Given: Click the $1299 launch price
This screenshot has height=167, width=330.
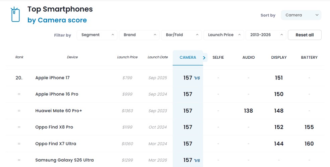Looking at the screenshot, I should tap(127, 160).
